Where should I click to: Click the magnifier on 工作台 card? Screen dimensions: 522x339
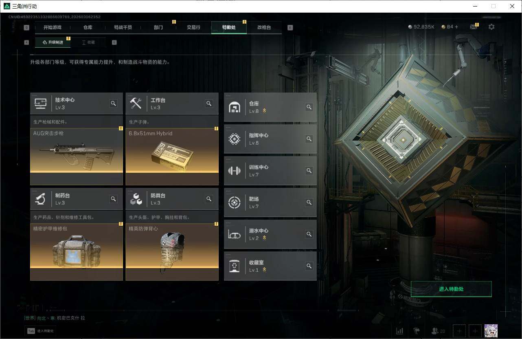coord(209,103)
